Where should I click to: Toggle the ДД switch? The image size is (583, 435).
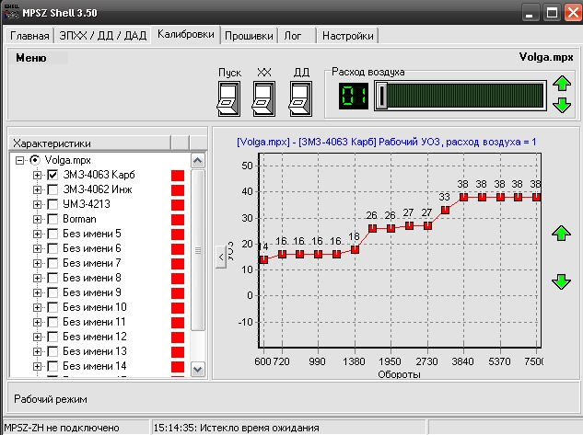point(300,97)
